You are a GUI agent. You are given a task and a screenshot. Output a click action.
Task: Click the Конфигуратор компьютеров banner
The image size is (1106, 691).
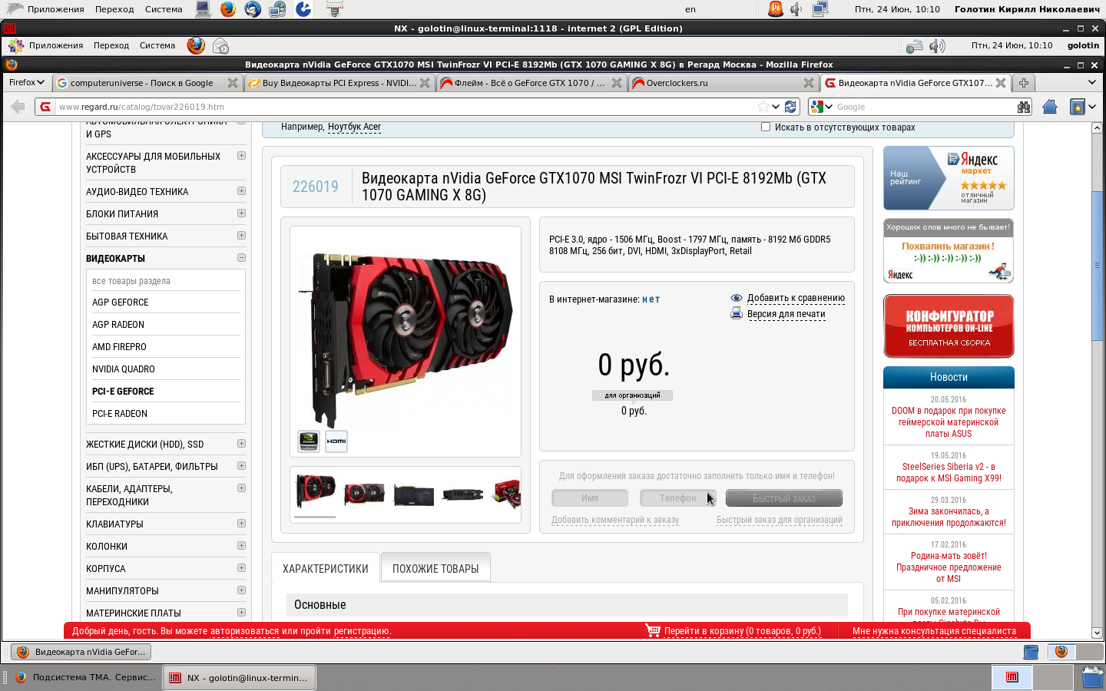click(949, 326)
